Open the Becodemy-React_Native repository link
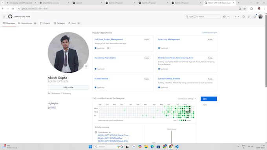 point(105,58)
